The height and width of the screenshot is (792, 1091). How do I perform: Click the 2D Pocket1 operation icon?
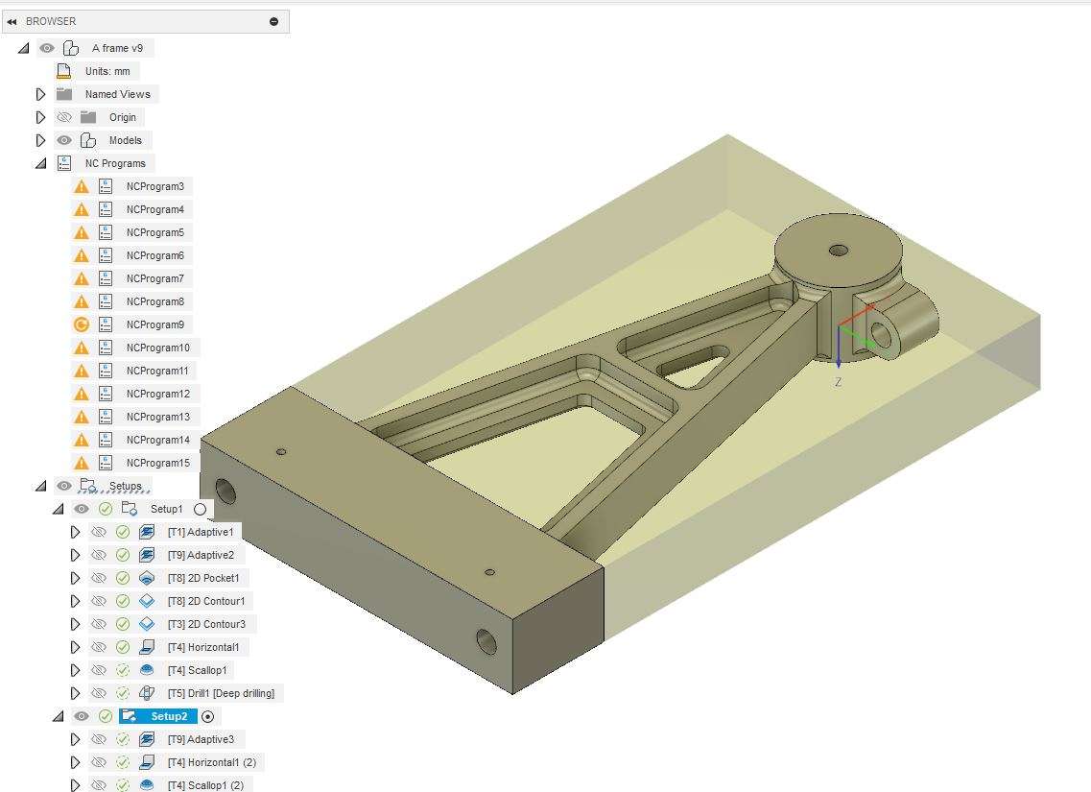146,578
